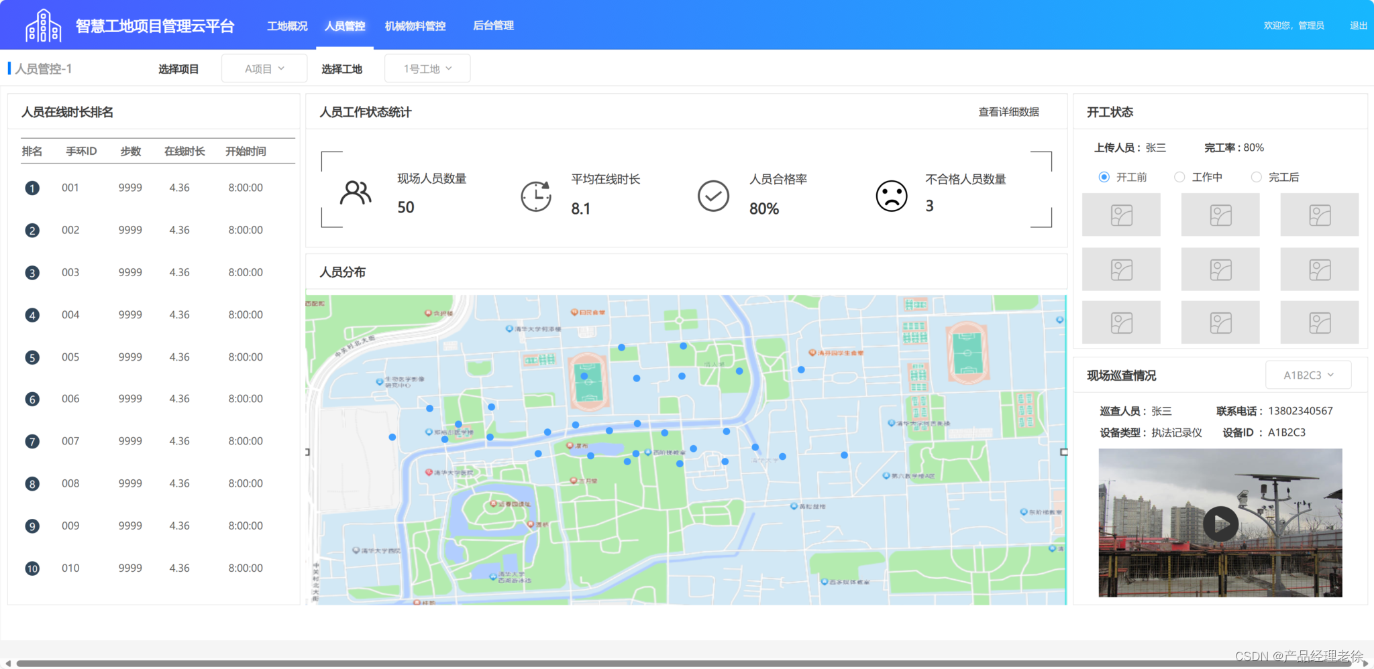Click the 欢迎您，管理员 user label

coord(1294,25)
